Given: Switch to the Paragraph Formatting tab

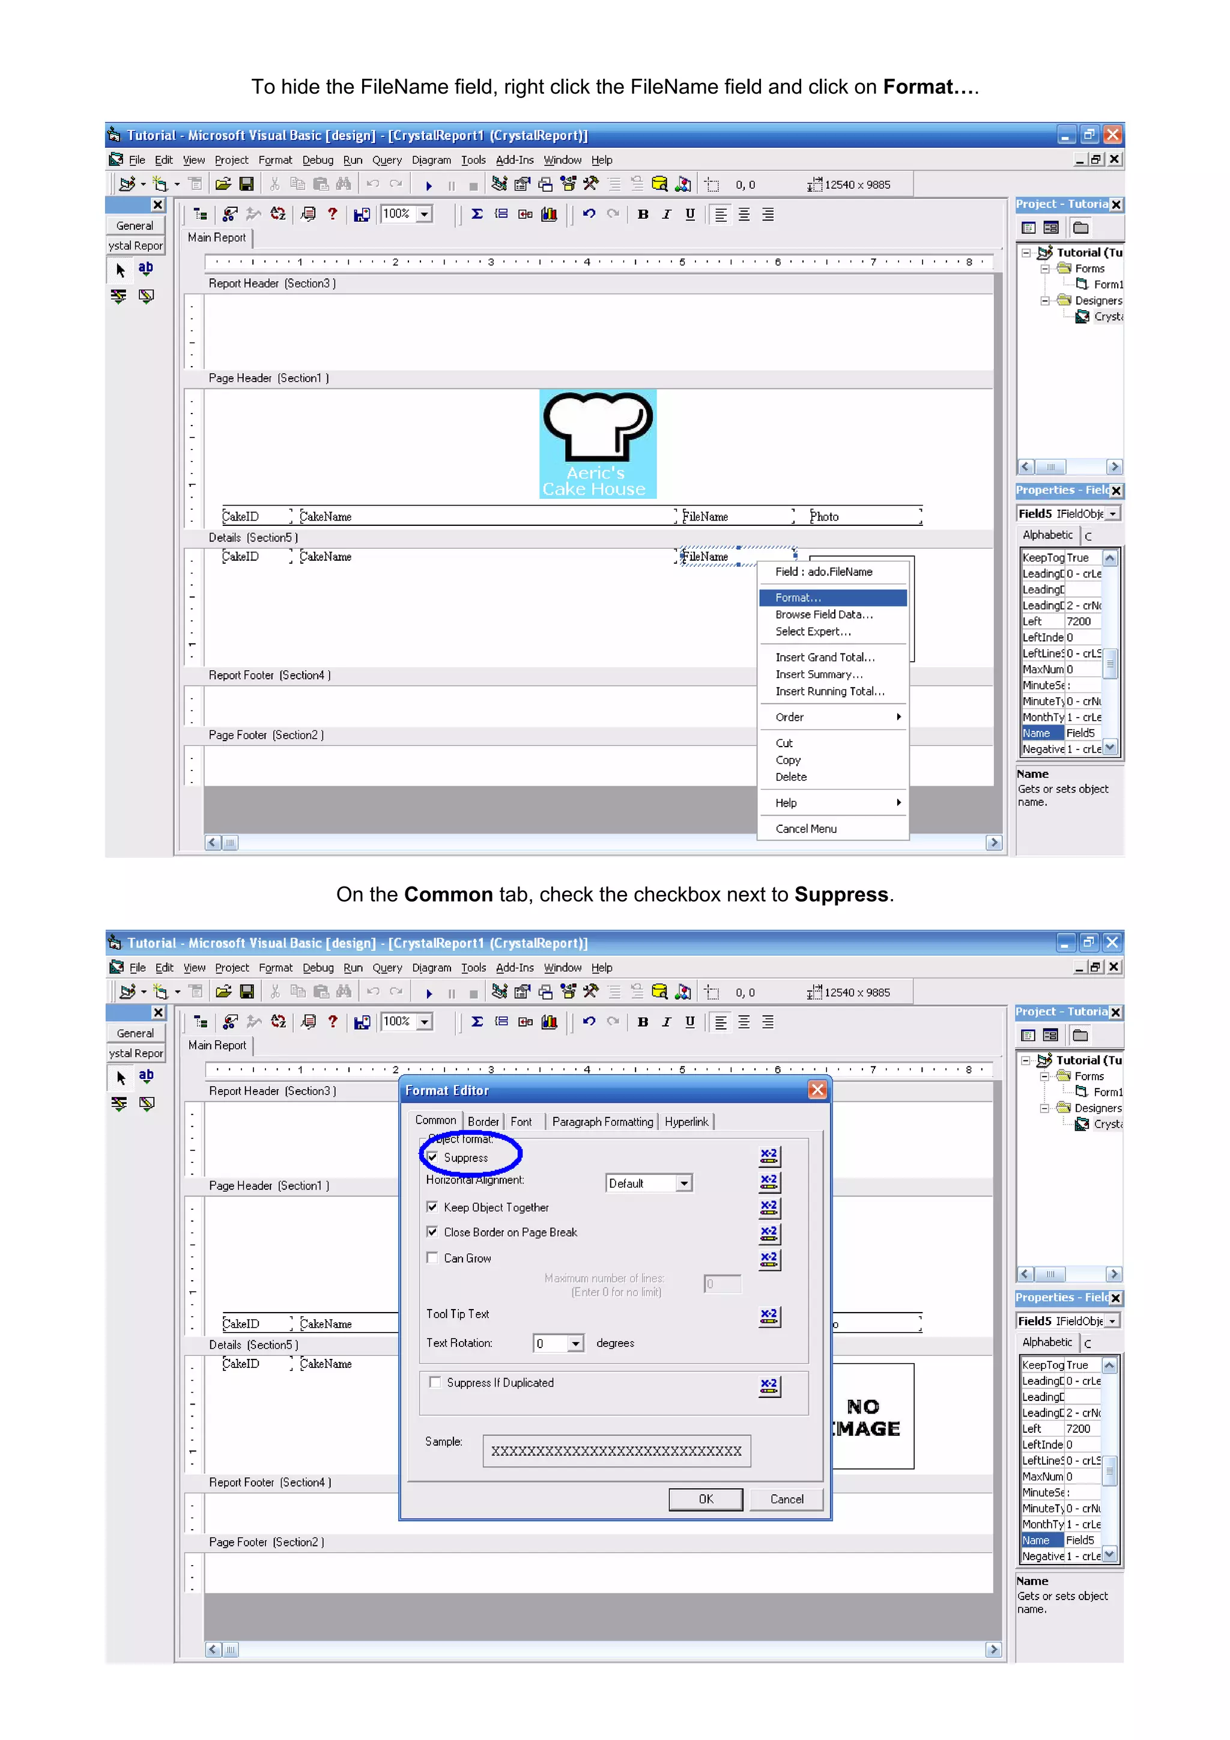Looking at the screenshot, I should click(x=602, y=1122).
